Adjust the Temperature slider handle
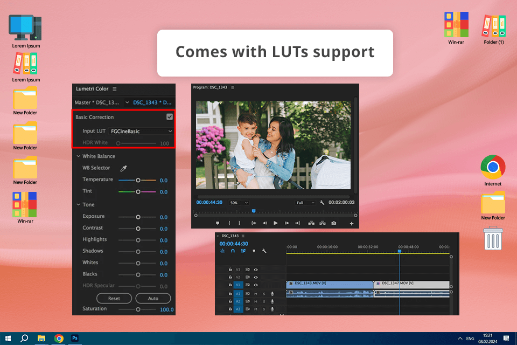Image resolution: width=517 pixels, height=345 pixels. point(138,180)
